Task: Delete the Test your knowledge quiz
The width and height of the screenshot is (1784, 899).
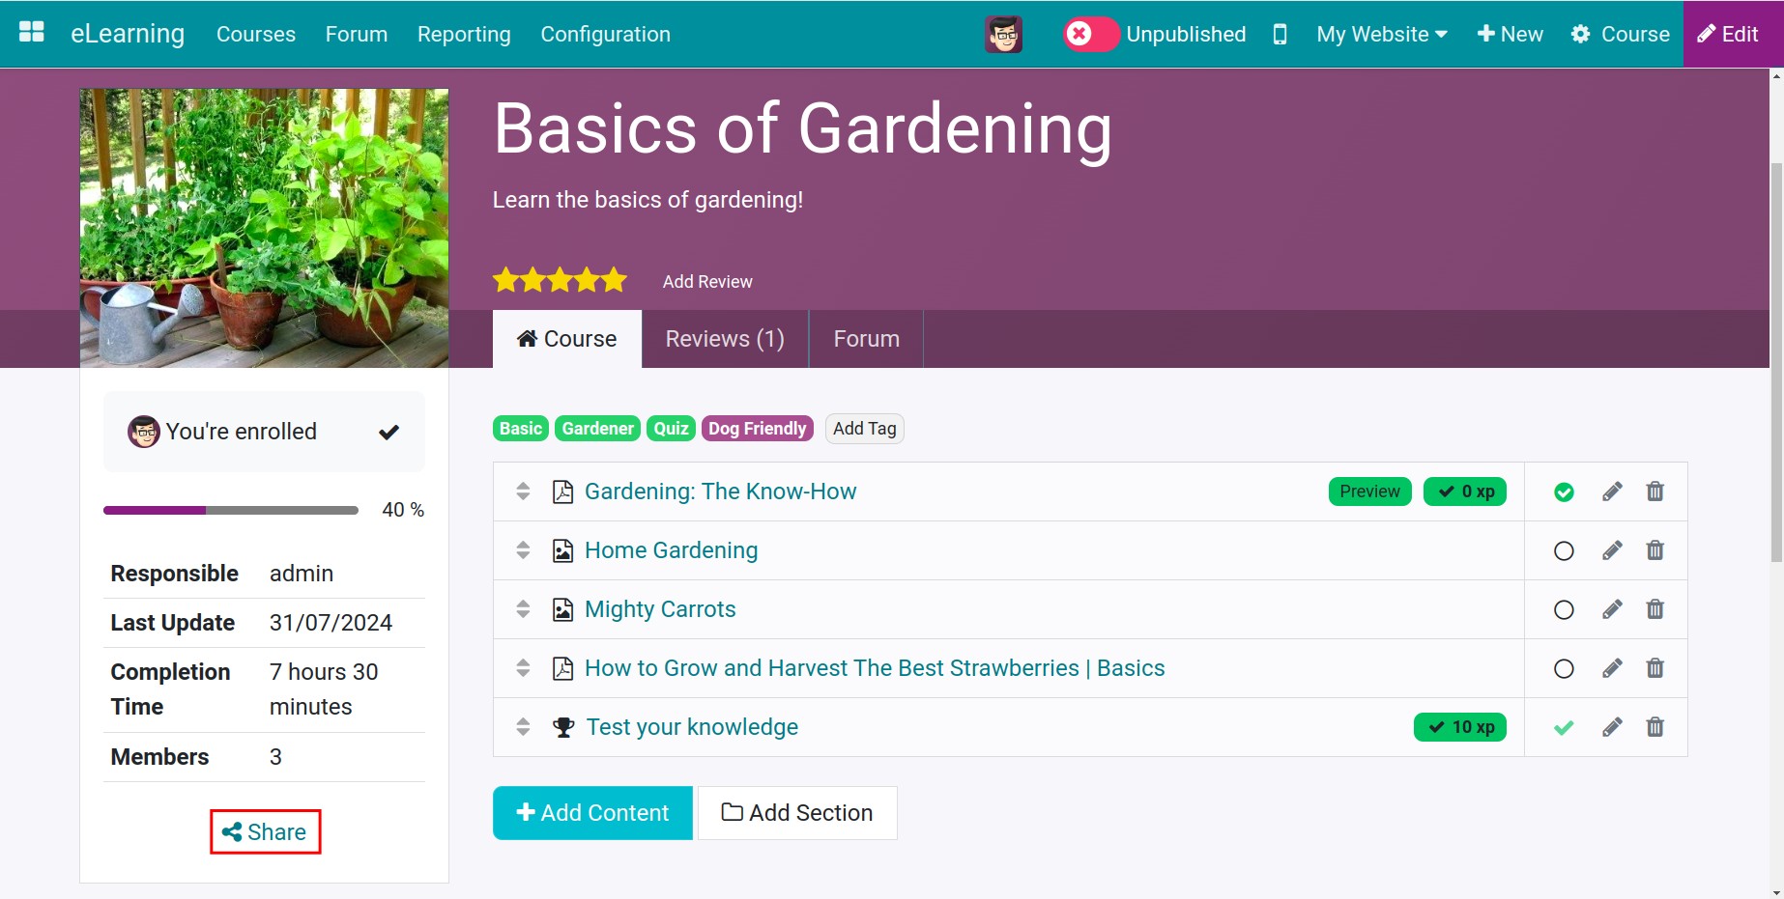Action: click(1655, 727)
